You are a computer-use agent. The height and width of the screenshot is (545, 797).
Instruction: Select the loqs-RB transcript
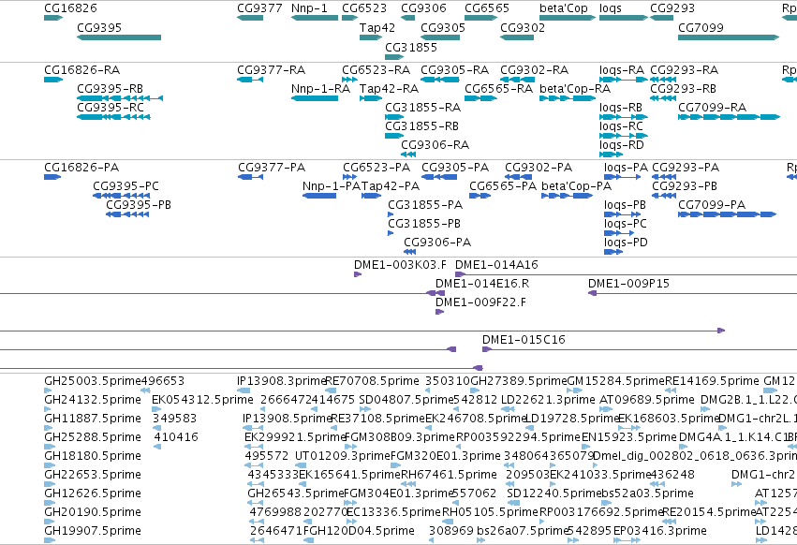pos(624,117)
